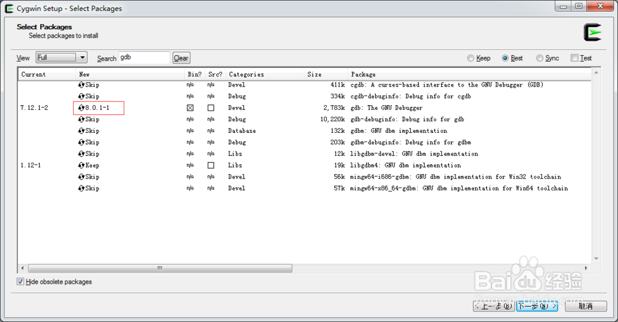Click the 取消 cancel button

(586, 306)
